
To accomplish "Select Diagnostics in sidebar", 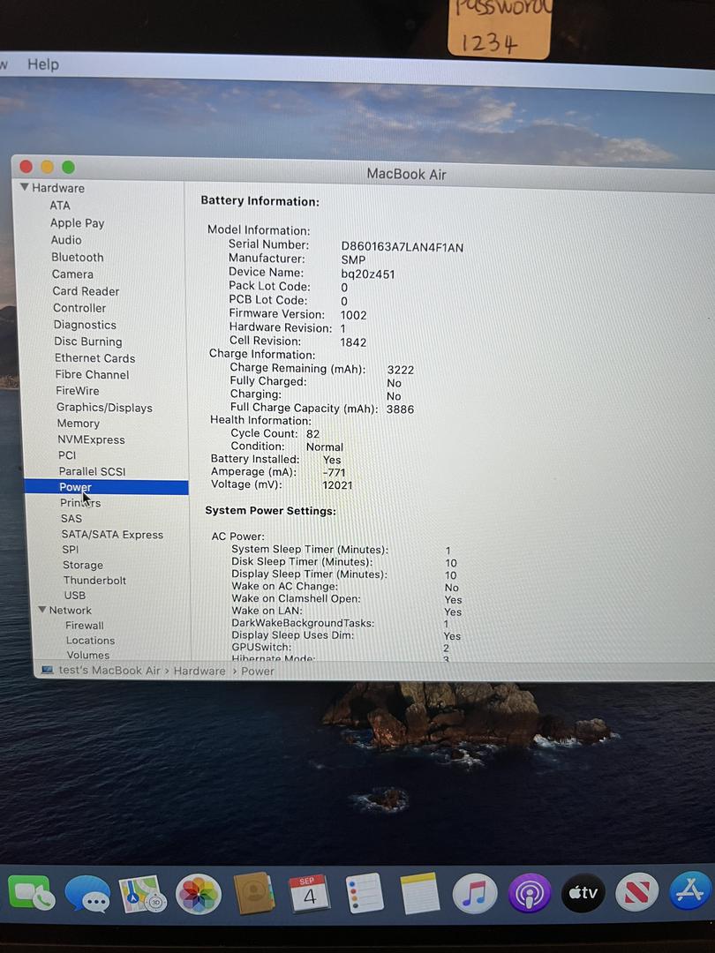I will [x=85, y=325].
